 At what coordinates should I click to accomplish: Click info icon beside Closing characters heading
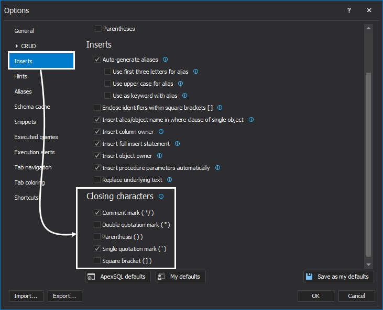pyautogui.click(x=161, y=197)
